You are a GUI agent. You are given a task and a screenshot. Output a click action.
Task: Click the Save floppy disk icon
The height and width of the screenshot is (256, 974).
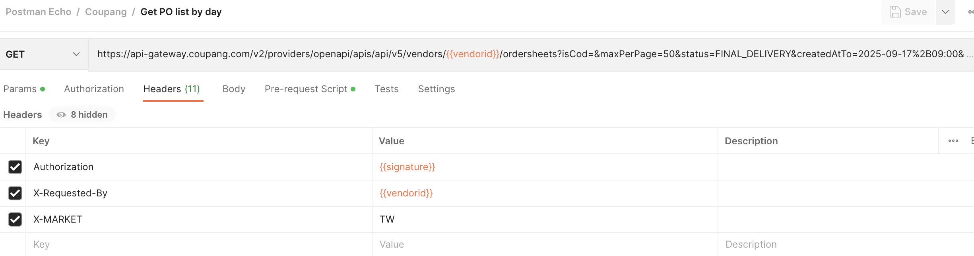pyautogui.click(x=895, y=12)
